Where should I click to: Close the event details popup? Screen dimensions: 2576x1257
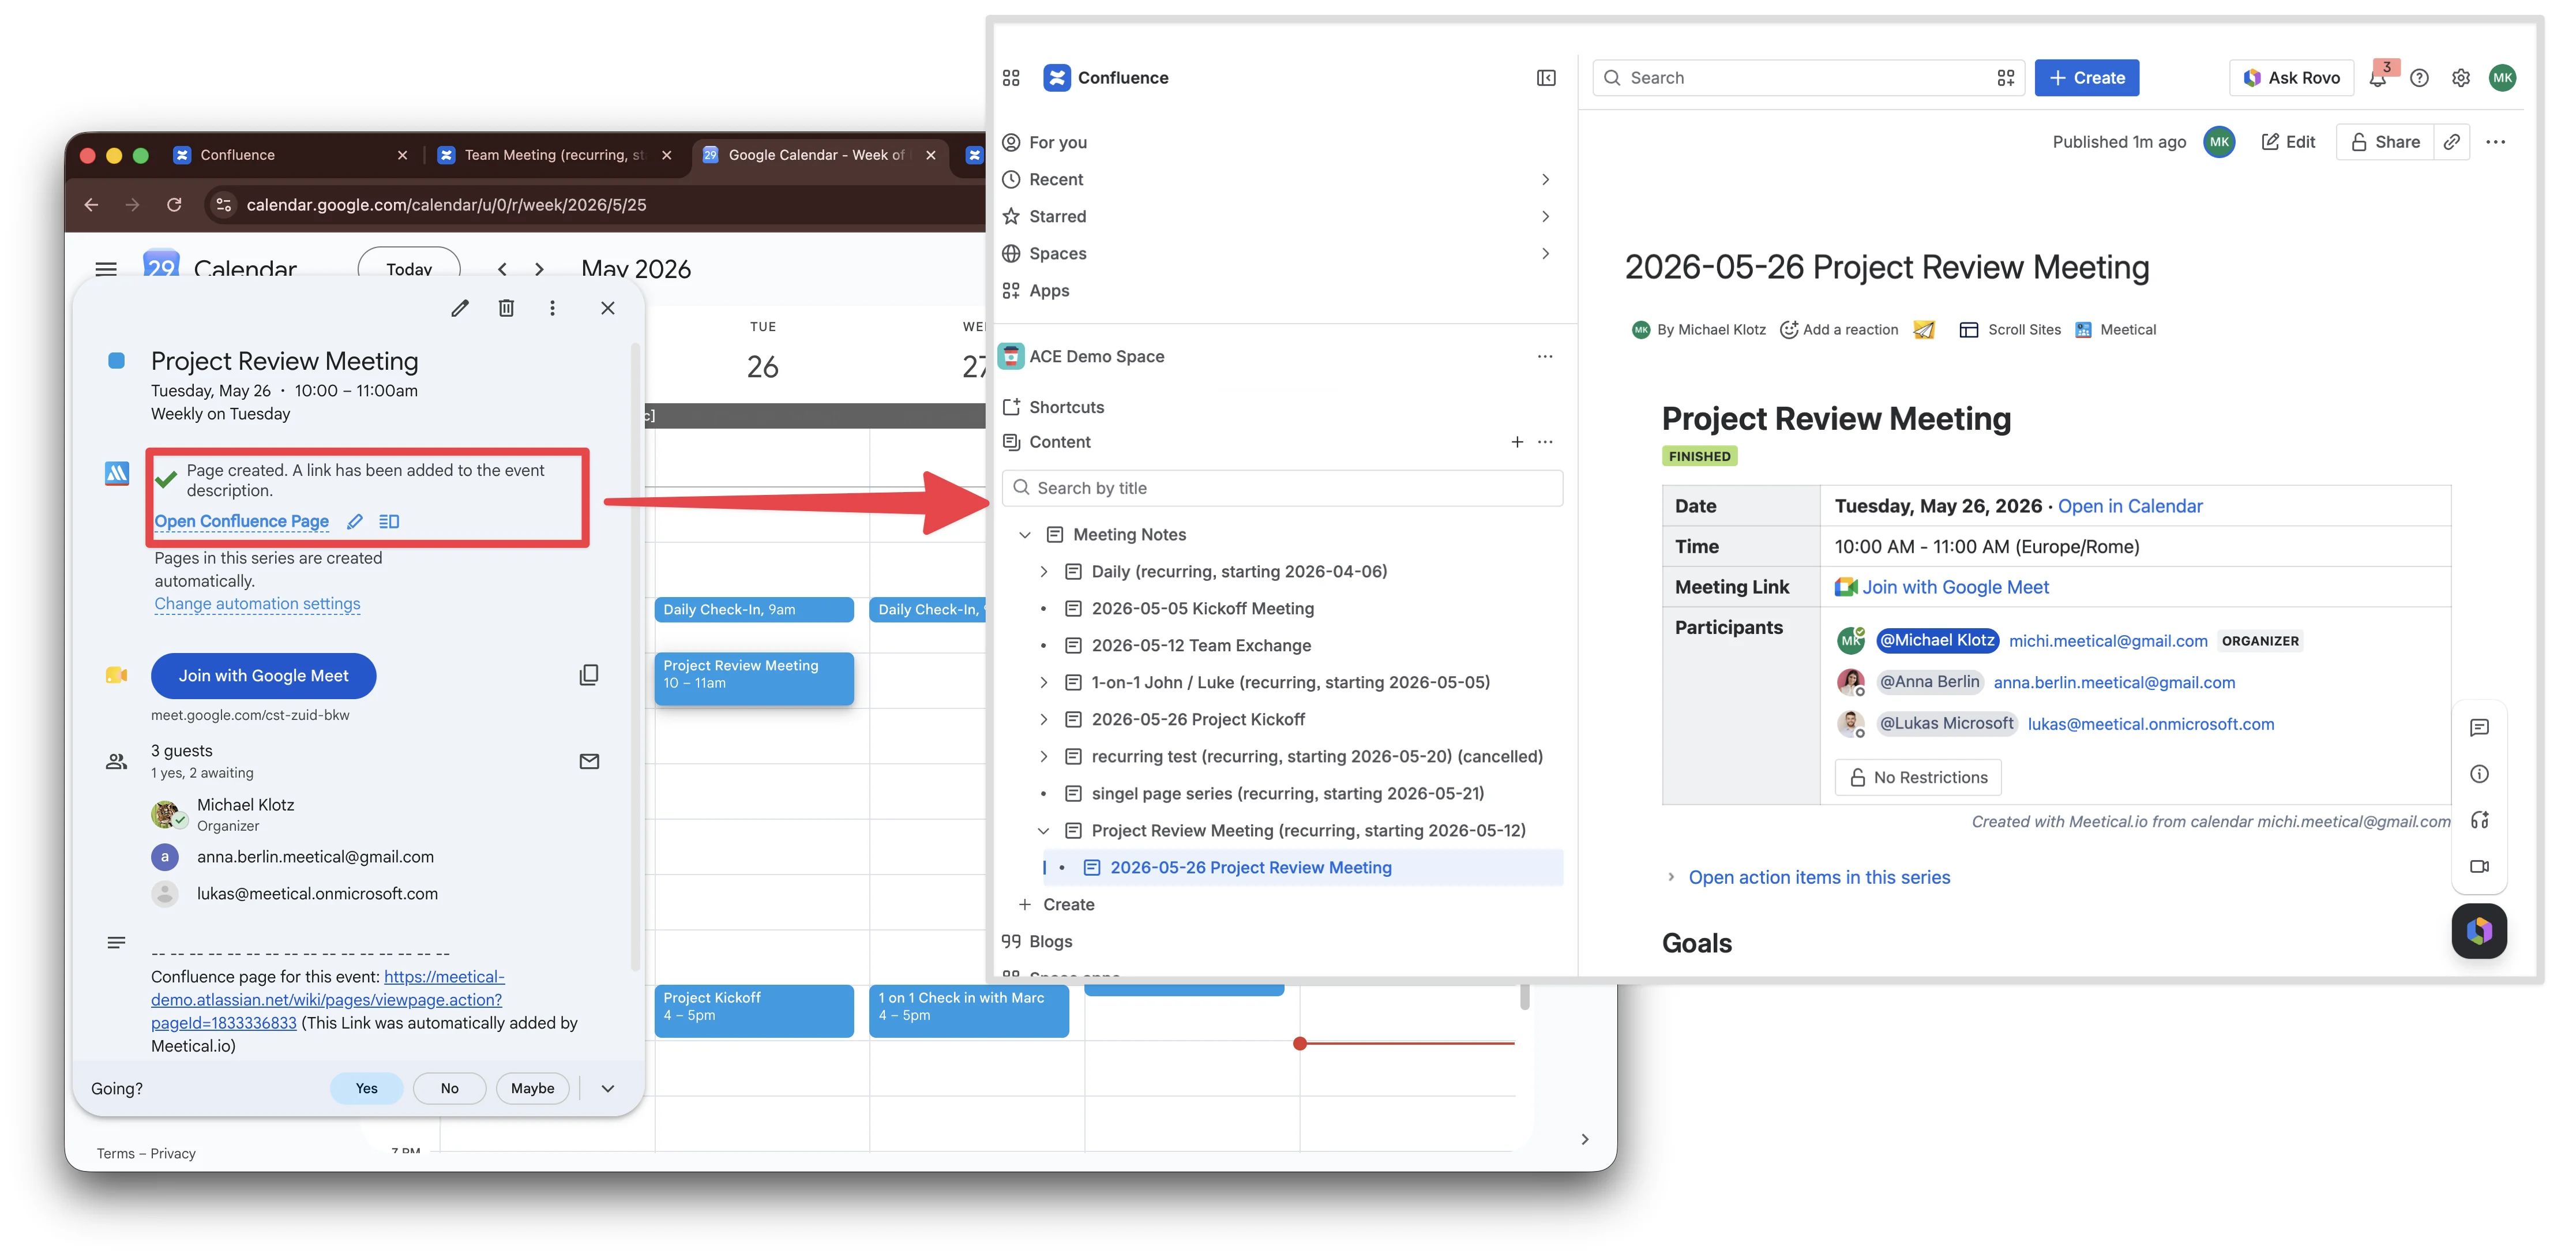[x=607, y=308]
